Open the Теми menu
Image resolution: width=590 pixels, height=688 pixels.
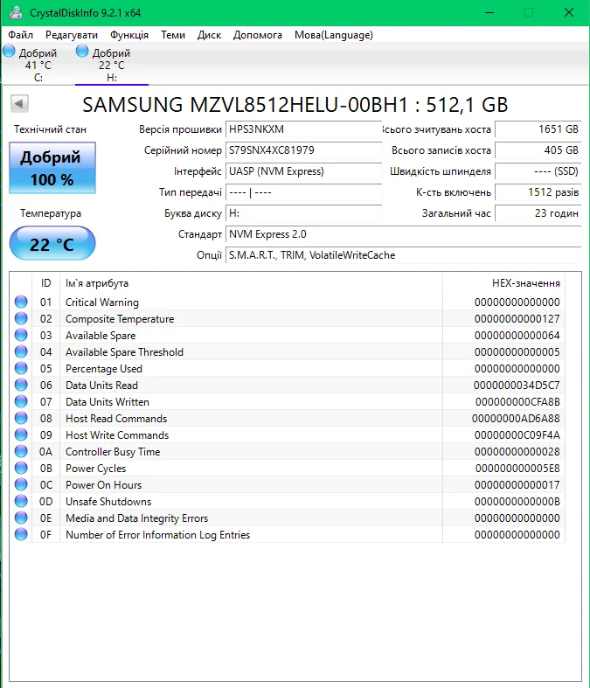[173, 35]
